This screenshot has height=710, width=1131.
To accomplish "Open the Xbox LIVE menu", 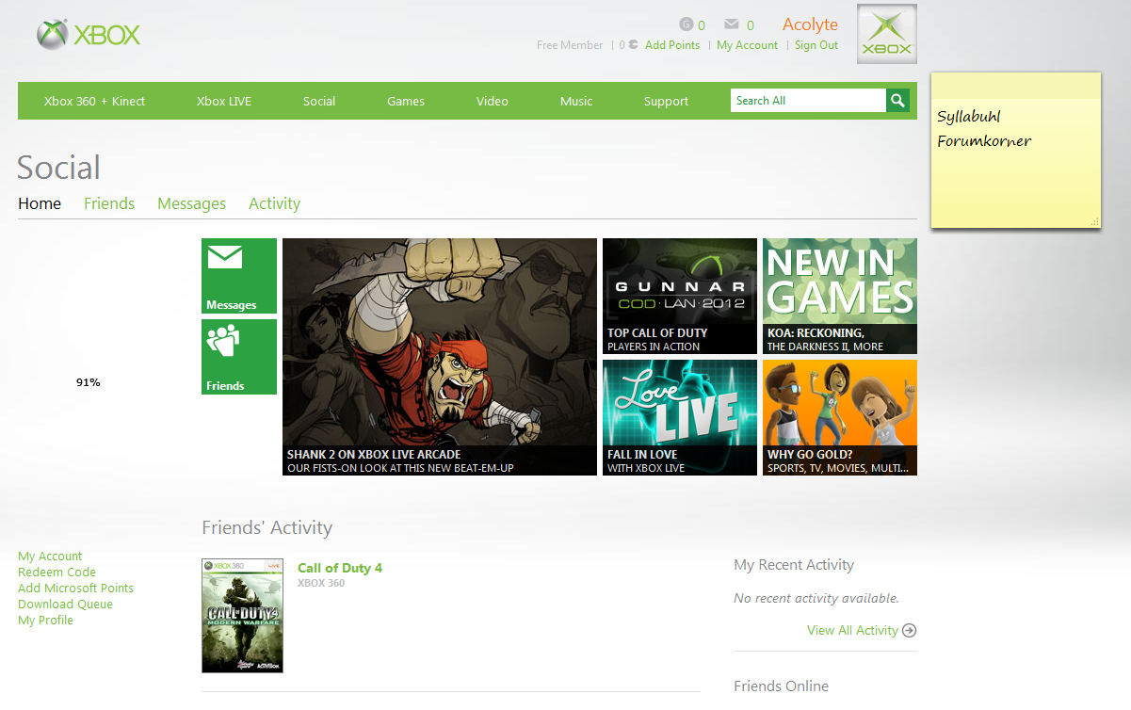I will 224,101.
